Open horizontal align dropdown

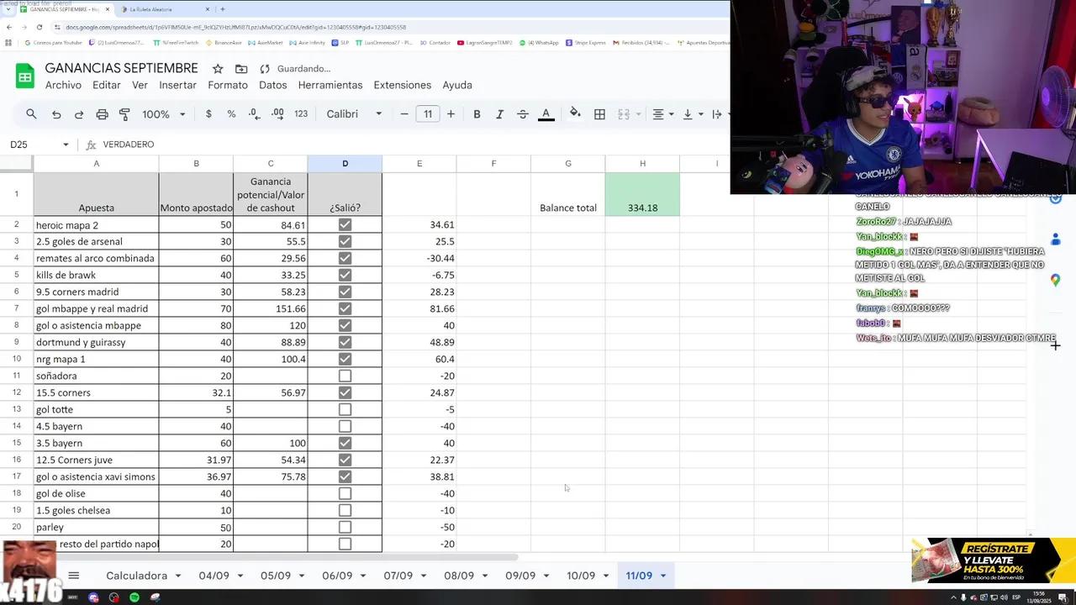663,114
